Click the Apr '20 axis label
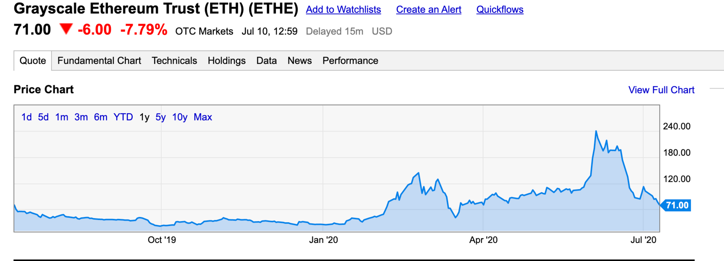The width and height of the screenshot is (724, 261). (483, 240)
